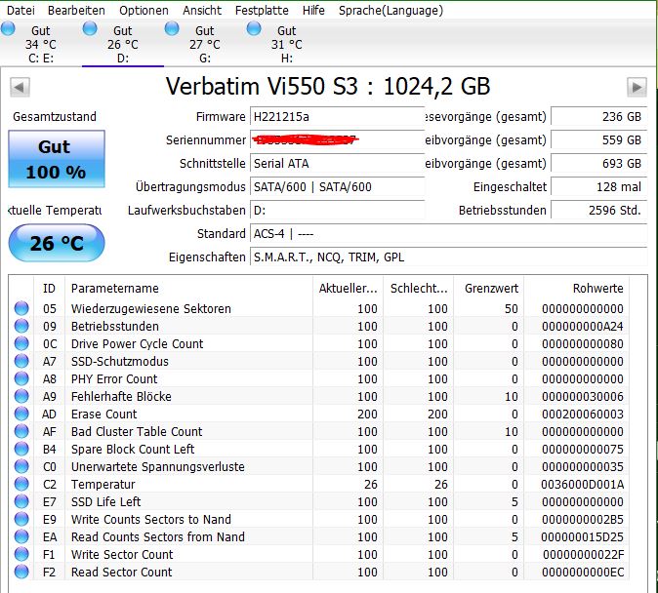Image resolution: width=658 pixels, height=593 pixels.
Task: Click the status orb for Read Sector Count
Action: click(x=21, y=572)
